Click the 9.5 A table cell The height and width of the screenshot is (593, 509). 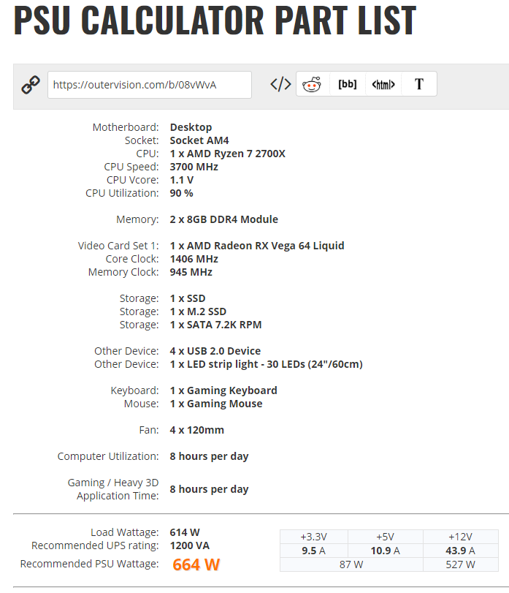tap(314, 551)
